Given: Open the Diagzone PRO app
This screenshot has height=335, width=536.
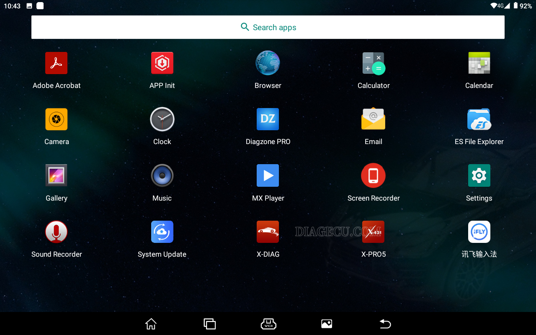Looking at the screenshot, I should point(268,119).
